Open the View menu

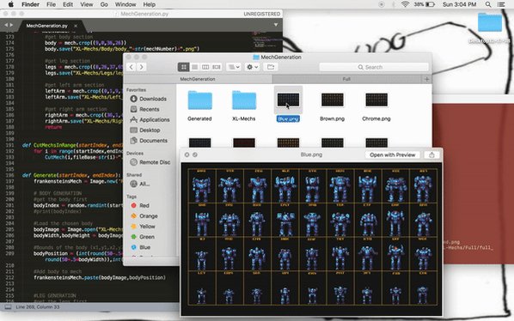(87, 4)
